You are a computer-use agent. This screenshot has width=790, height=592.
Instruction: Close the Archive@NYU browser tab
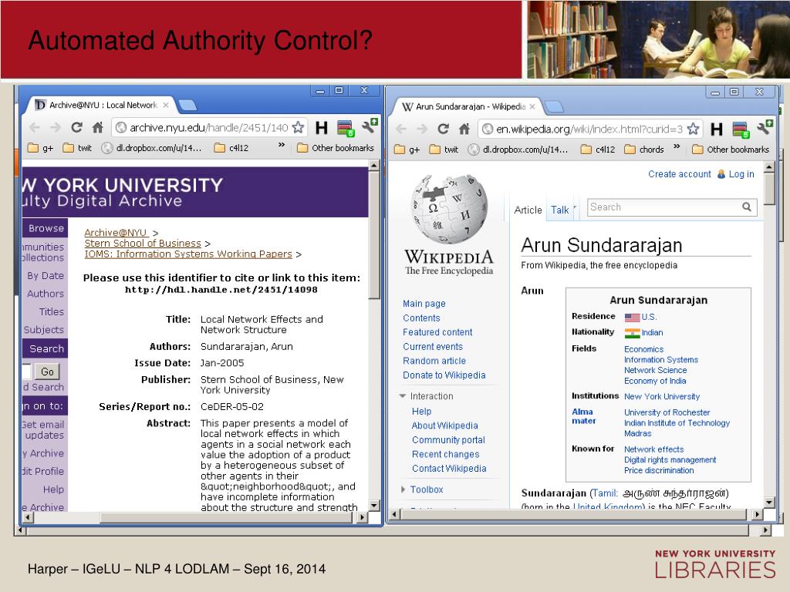166,105
